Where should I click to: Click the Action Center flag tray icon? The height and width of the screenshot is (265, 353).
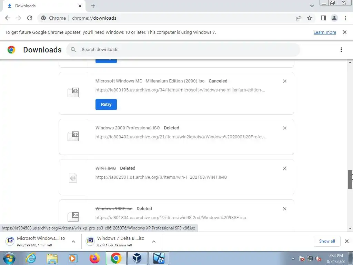pos(302,258)
